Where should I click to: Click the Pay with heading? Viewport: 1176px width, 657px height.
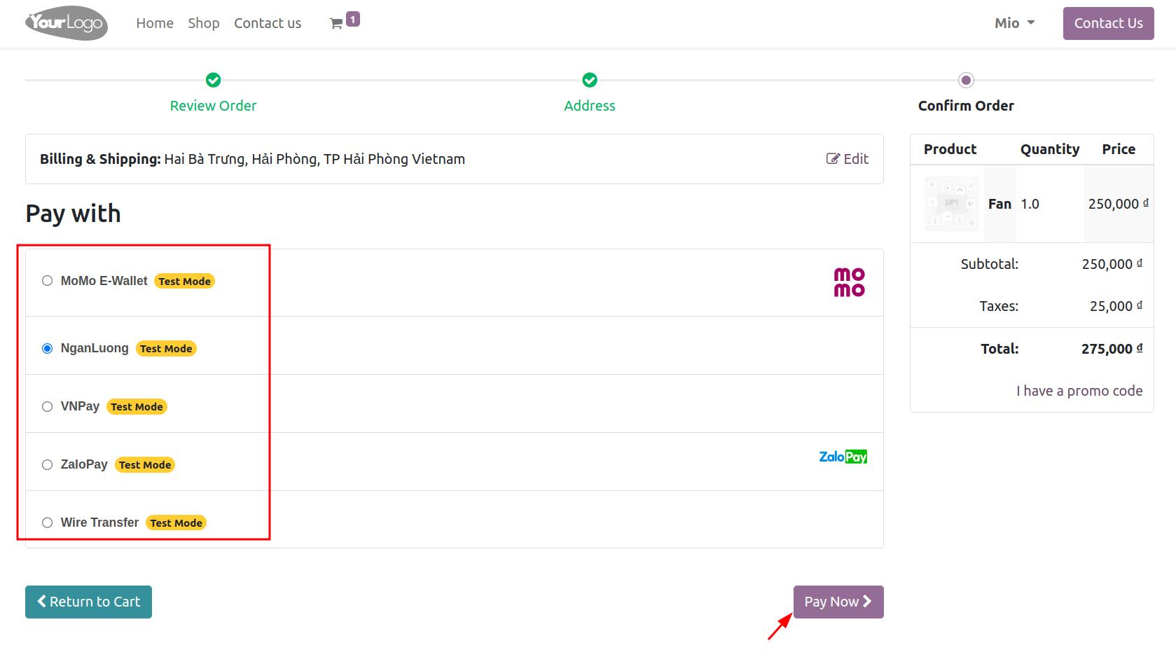[73, 214]
